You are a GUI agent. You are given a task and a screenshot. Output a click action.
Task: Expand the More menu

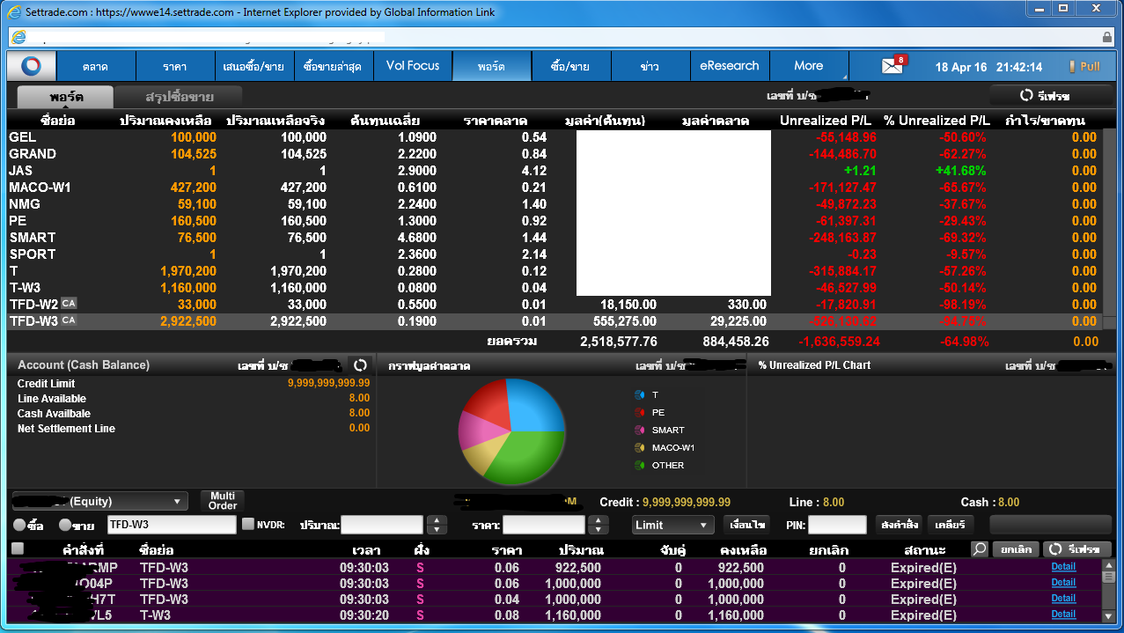(809, 66)
